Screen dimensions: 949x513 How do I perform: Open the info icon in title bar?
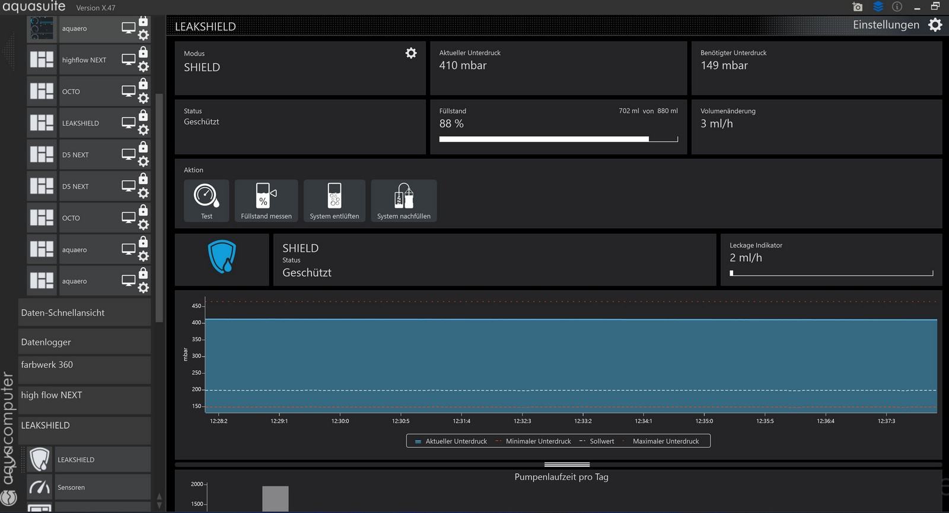(x=897, y=7)
